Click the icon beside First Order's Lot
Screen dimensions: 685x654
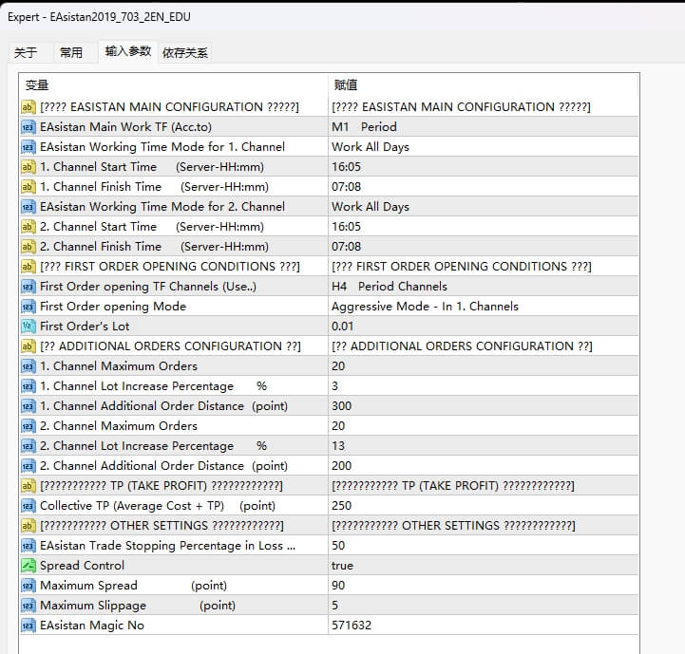tap(28, 327)
